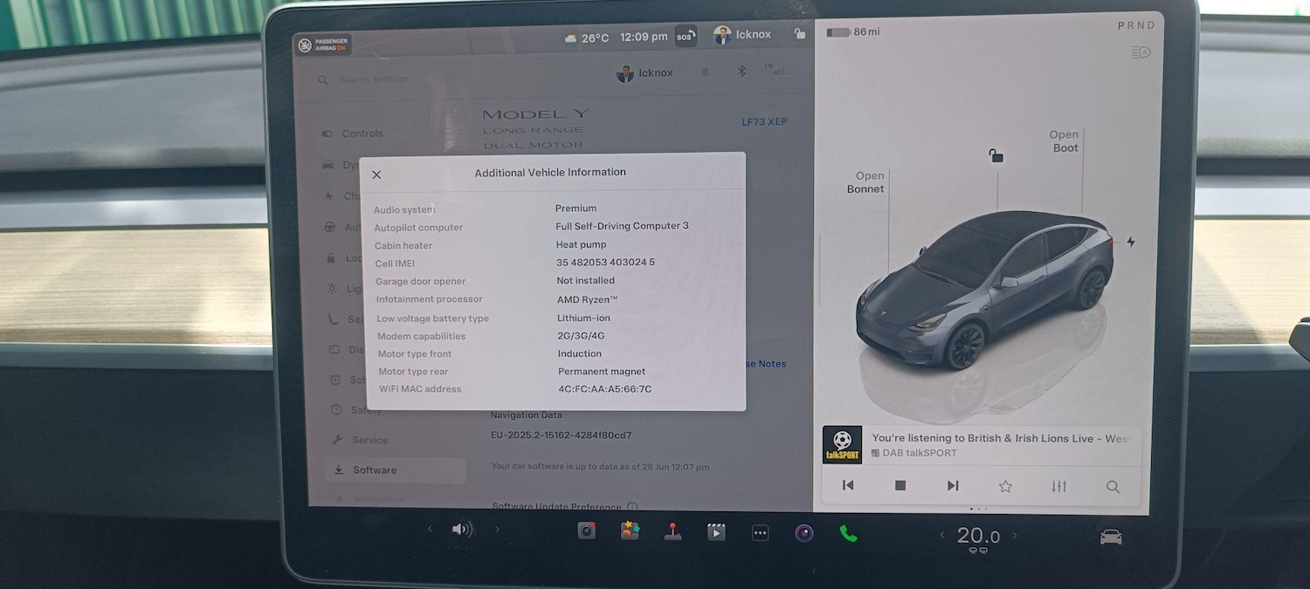This screenshot has width=1310, height=589.
Task: Tap the padlock icon in the top status bar
Action: pyautogui.click(x=799, y=34)
